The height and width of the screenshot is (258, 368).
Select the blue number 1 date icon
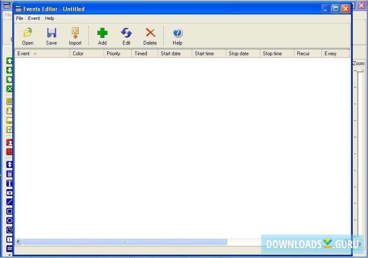pyautogui.click(x=9, y=239)
